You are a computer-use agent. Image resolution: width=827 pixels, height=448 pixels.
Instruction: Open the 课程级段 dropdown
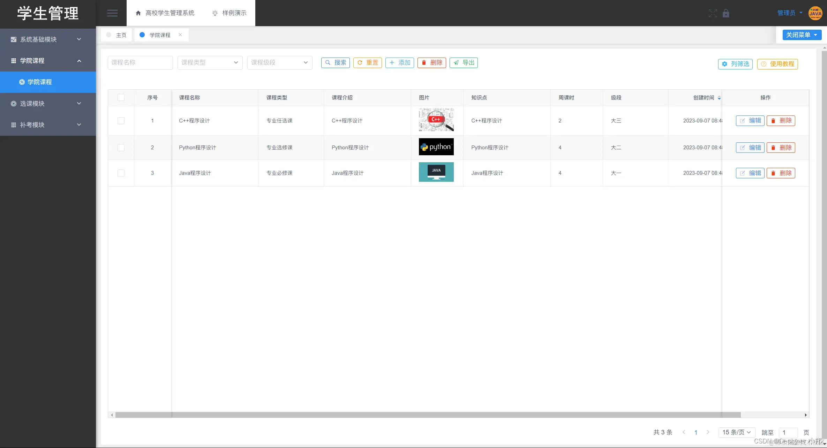point(279,63)
